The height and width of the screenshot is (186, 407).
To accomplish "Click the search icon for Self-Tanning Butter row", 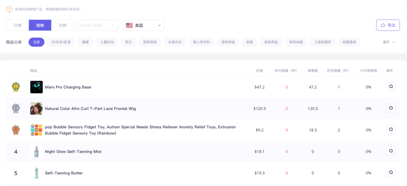I will pos(391,172).
